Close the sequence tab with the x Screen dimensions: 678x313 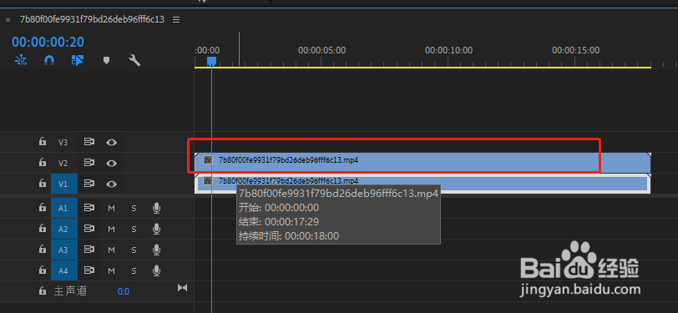(x=8, y=20)
